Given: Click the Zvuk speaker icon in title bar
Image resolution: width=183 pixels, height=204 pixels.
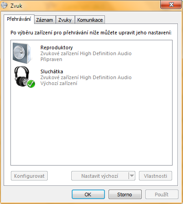Looking at the screenshot, I should click(x=4, y=5).
